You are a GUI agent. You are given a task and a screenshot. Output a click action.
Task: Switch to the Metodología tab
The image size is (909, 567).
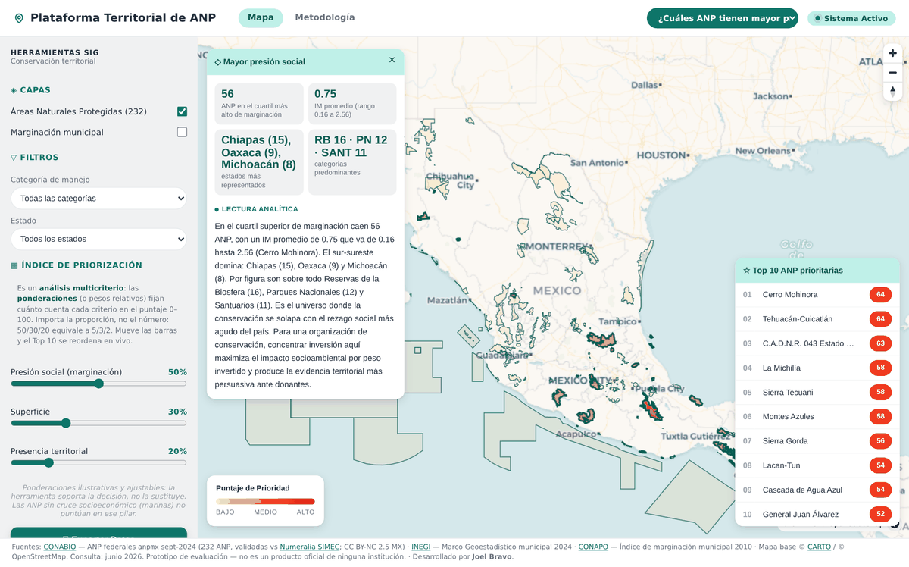point(324,17)
